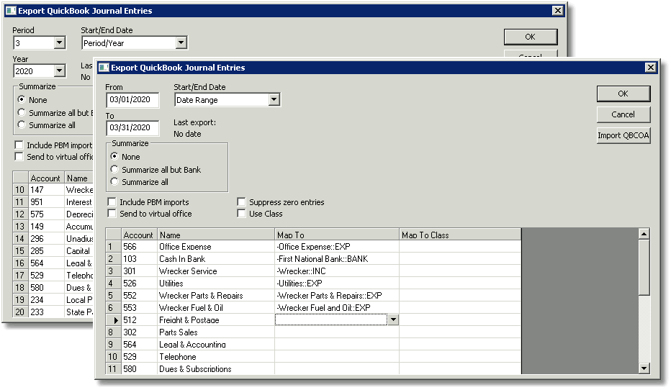Close the back Export QuickBook Journal Entries window

point(557,11)
